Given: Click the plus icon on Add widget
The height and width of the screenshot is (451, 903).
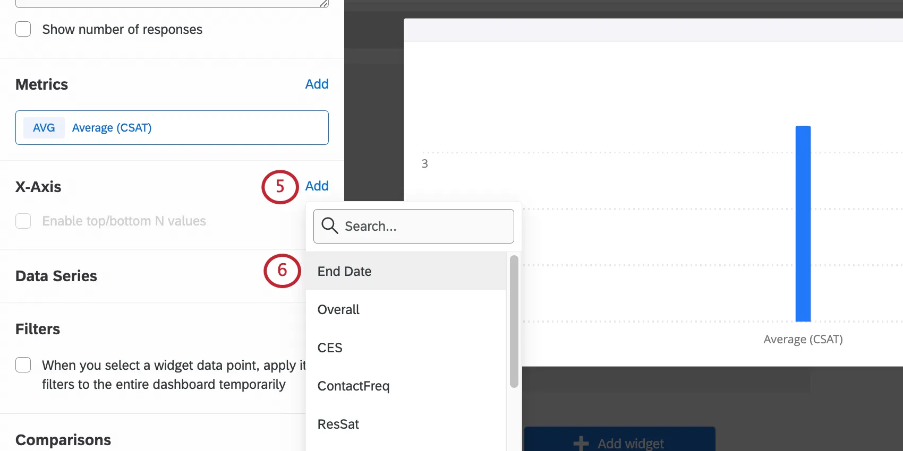Looking at the screenshot, I should point(581,443).
